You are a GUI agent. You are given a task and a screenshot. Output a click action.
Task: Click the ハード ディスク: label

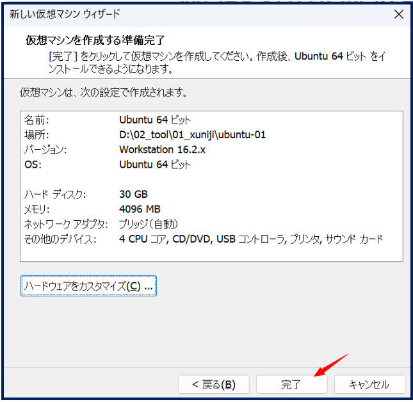pos(55,195)
